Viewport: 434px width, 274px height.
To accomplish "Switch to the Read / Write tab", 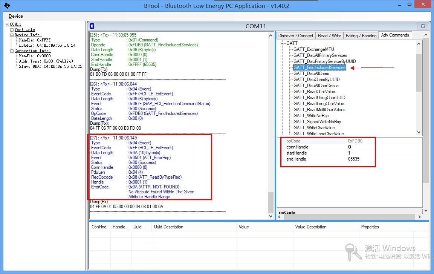I will [x=329, y=36].
